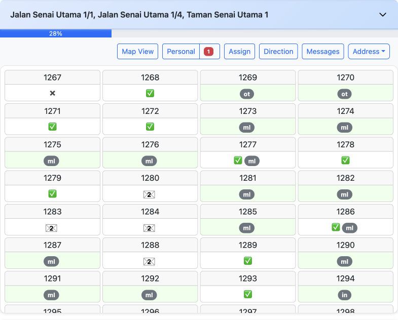Click the 'ot' badge under 1269

tap(247, 94)
